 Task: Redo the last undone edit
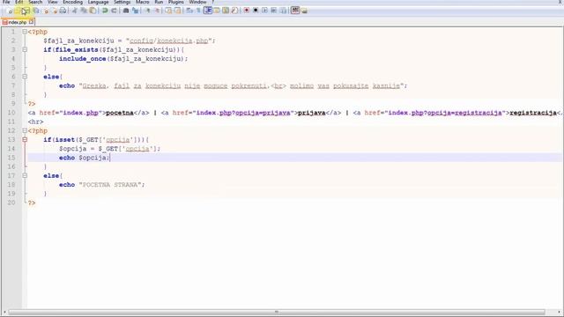(114, 11)
